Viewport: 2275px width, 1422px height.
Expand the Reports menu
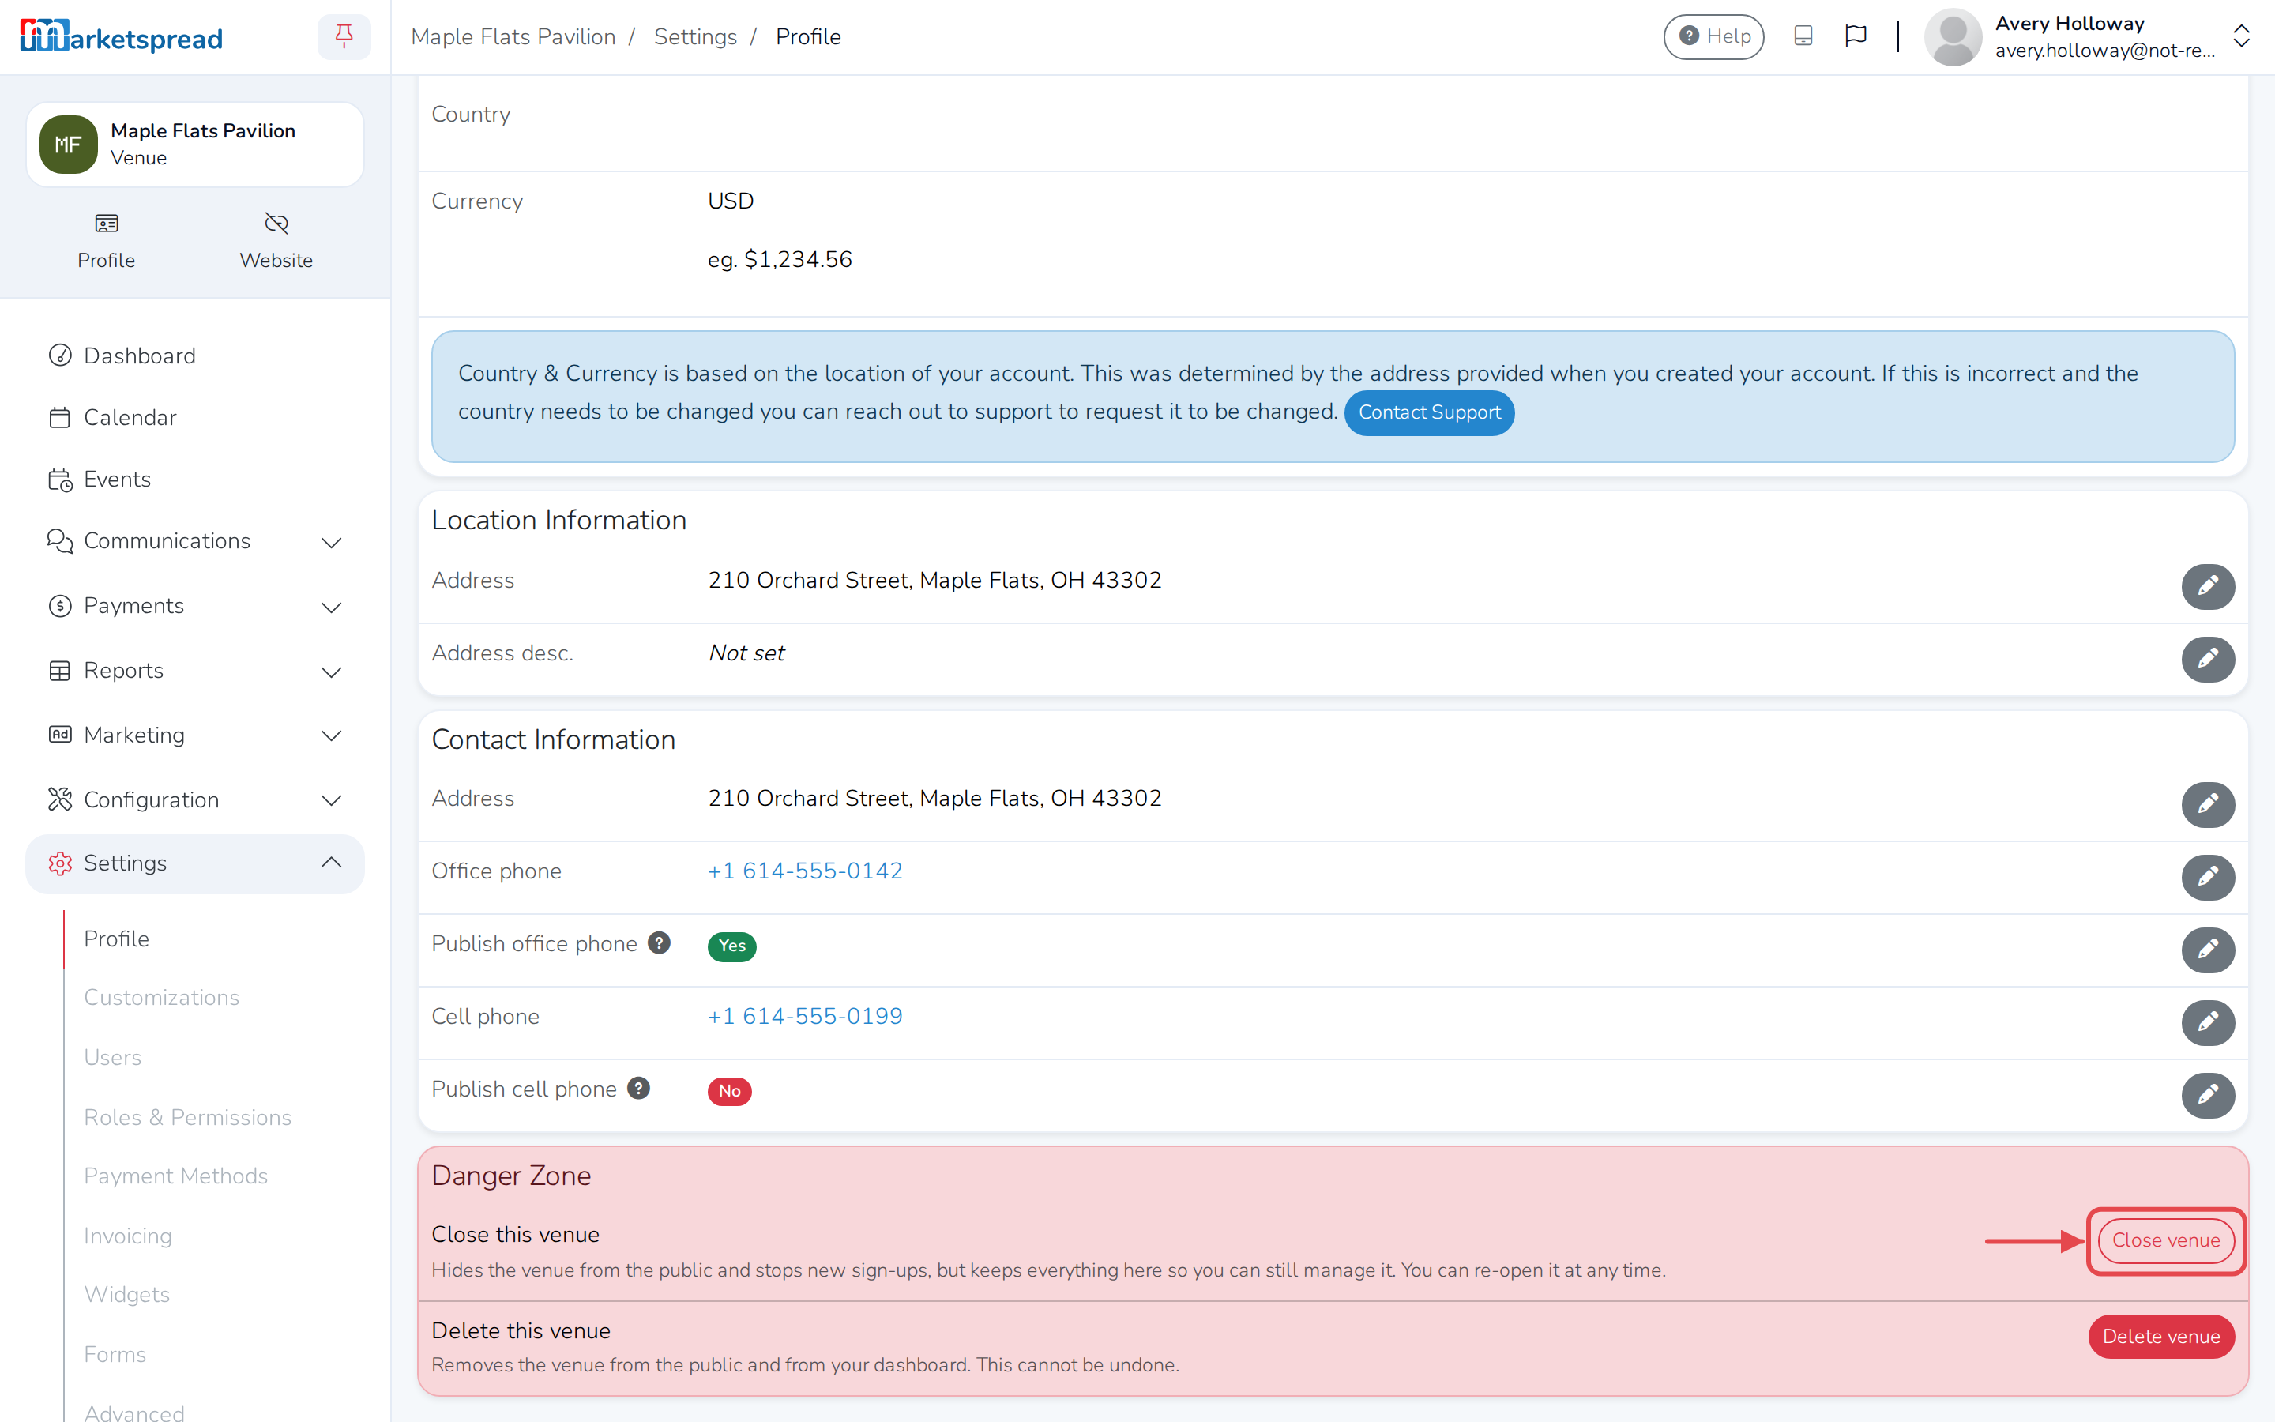(x=194, y=671)
